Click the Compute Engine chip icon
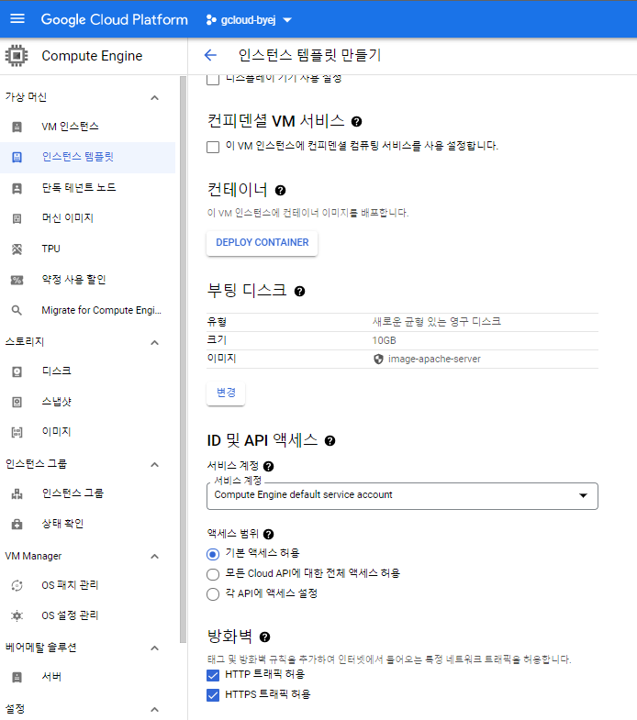The width and height of the screenshot is (637, 720). (17, 56)
